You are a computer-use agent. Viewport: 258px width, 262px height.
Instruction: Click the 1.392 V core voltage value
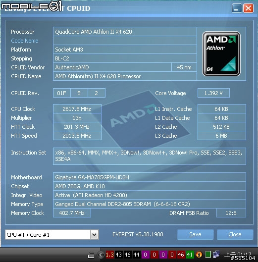213,93
